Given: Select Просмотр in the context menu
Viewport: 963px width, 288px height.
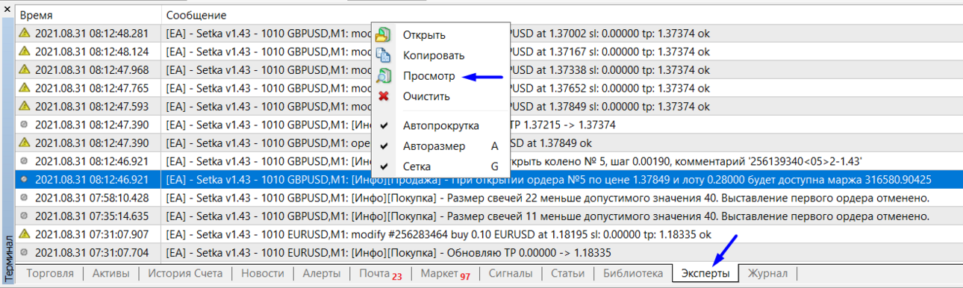Looking at the screenshot, I should pos(440,76).
